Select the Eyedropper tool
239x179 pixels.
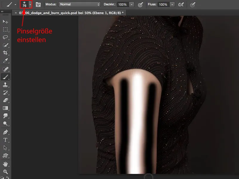pos(5,61)
